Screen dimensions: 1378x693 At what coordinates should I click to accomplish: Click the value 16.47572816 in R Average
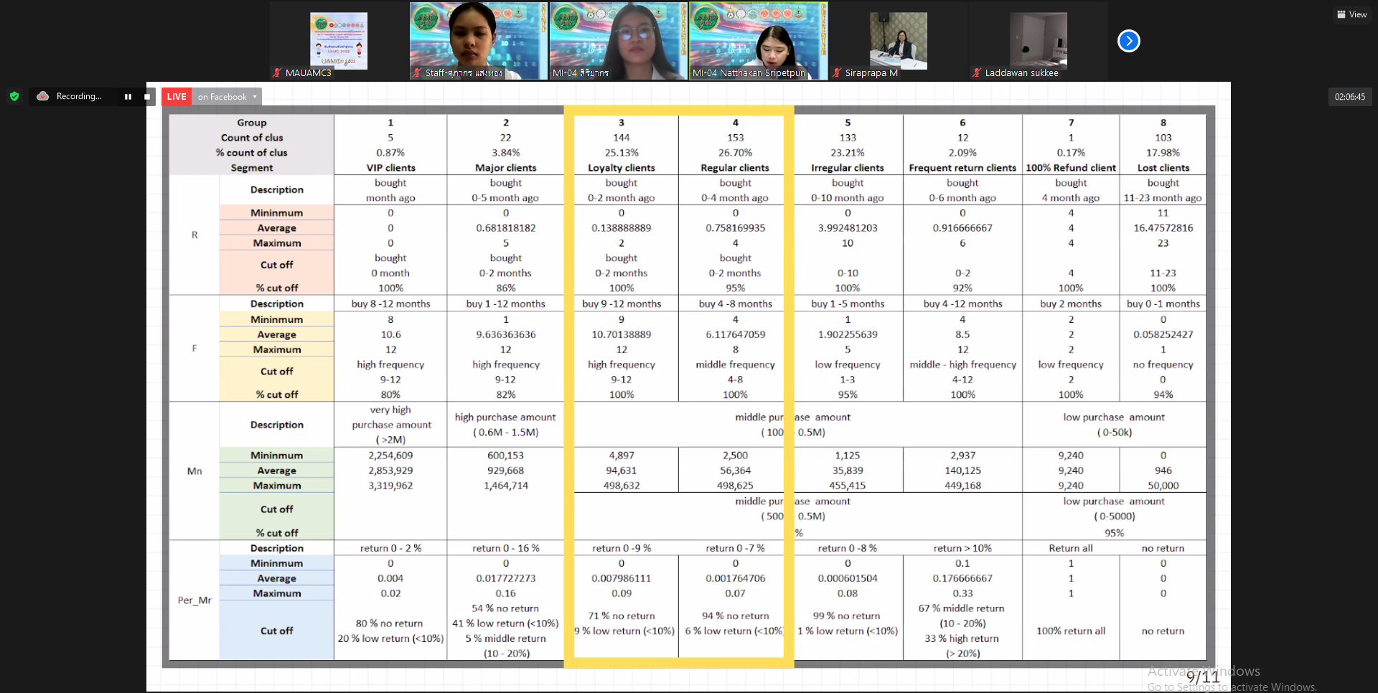click(x=1163, y=228)
